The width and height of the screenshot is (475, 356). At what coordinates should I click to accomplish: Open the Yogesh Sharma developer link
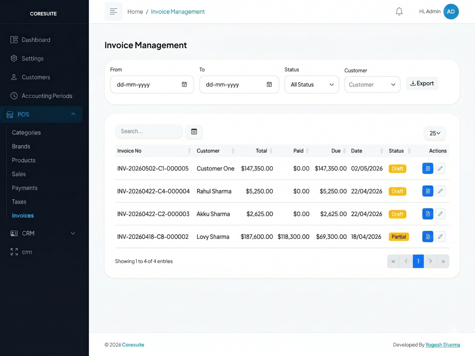click(x=443, y=345)
